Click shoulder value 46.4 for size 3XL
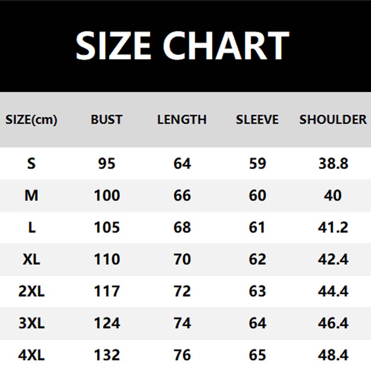 tap(333, 323)
